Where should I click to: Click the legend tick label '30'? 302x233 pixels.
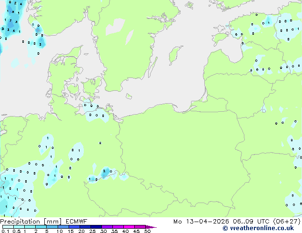103,231
